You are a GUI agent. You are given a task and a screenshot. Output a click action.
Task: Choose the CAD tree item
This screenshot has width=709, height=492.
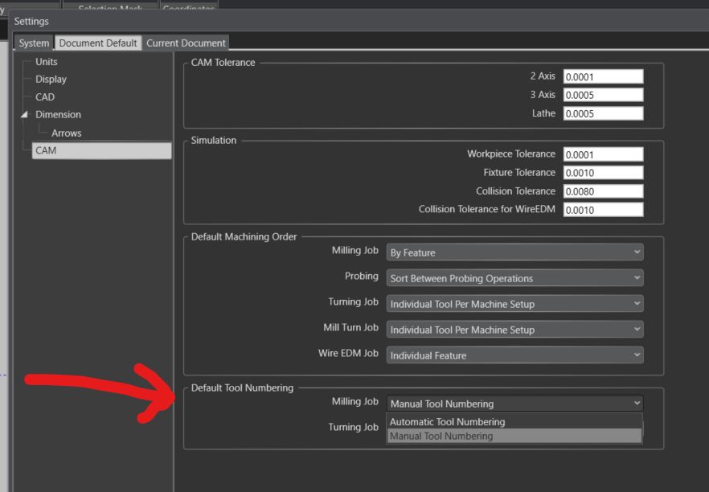[x=45, y=96]
